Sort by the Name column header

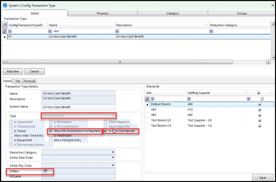click(x=81, y=25)
